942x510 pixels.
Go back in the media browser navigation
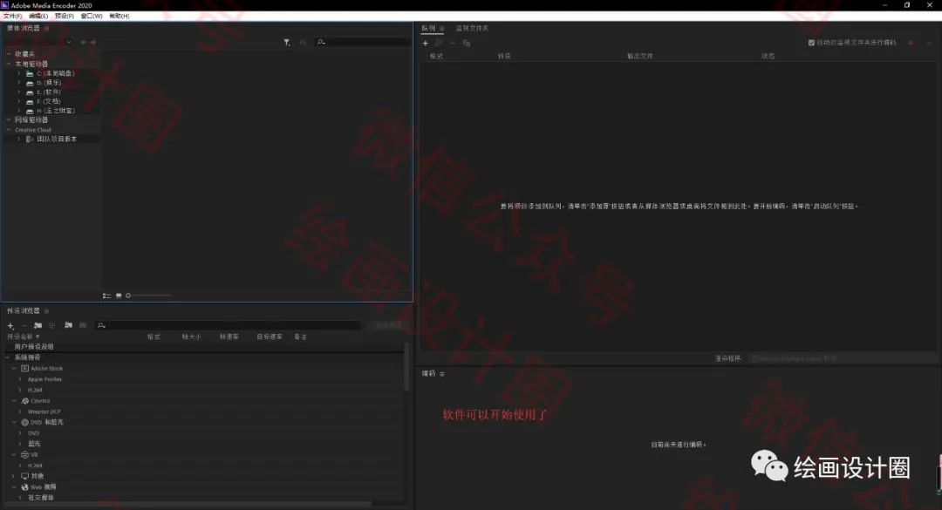click(84, 42)
